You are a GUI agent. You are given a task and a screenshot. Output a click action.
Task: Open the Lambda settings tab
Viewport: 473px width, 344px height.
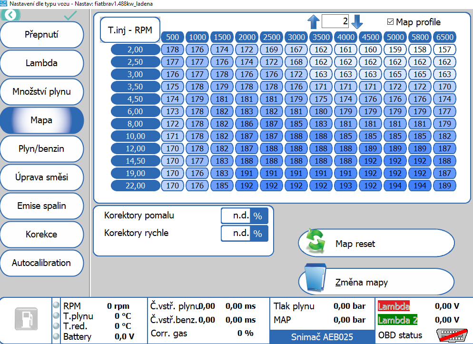pos(41,63)
